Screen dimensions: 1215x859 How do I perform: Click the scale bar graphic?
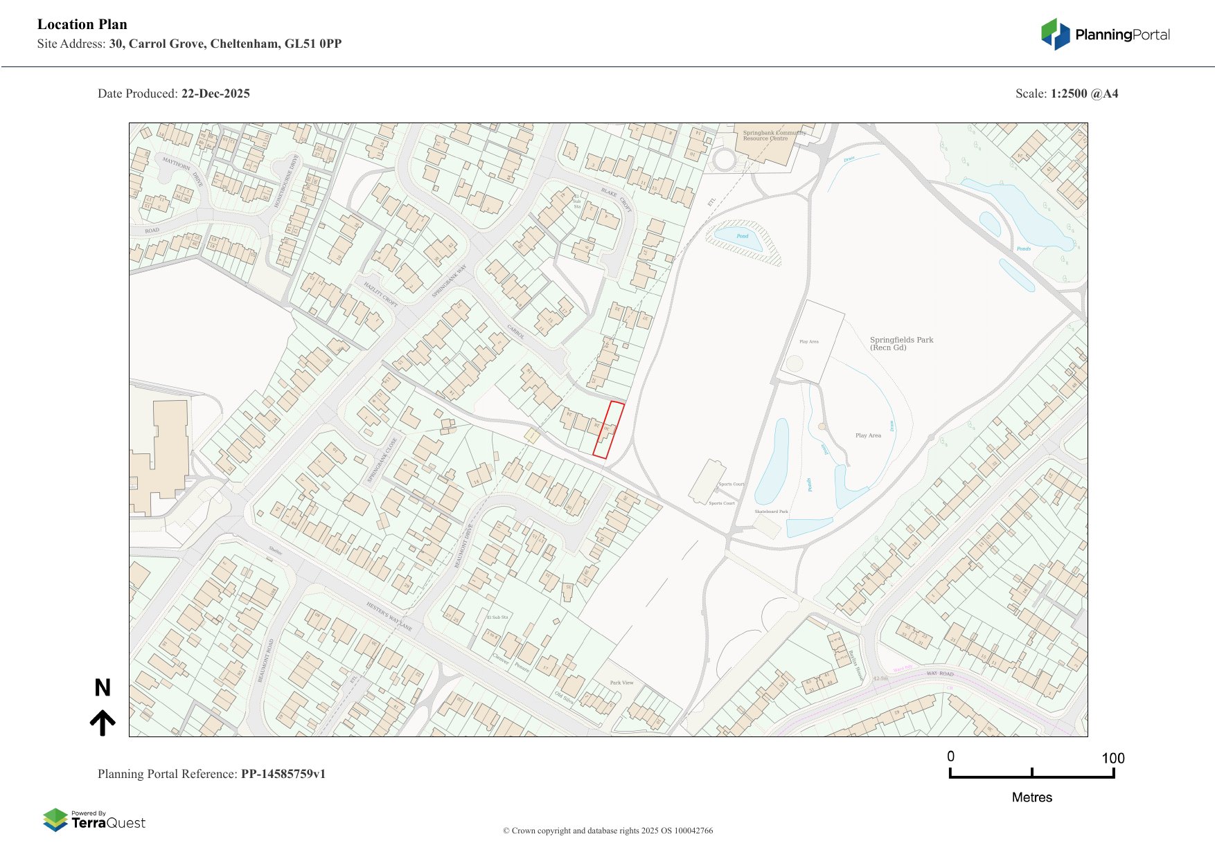coord(1031,773)
